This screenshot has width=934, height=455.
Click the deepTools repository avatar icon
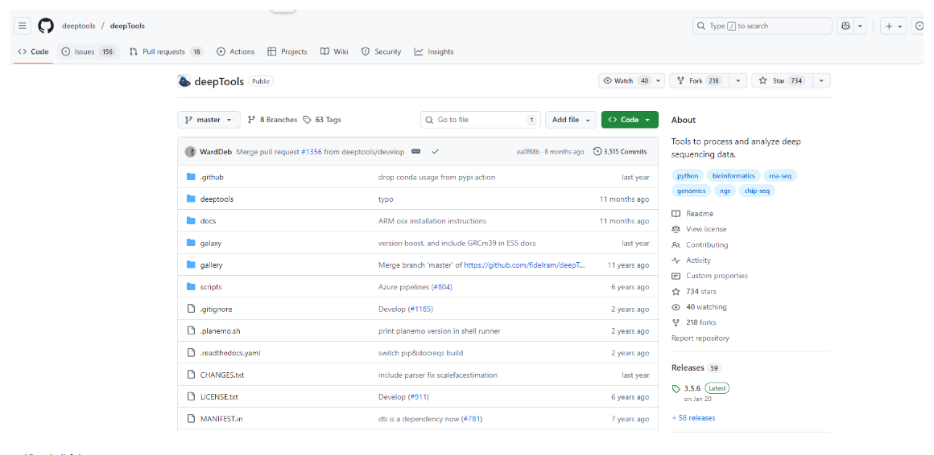[x=184, y=81]
